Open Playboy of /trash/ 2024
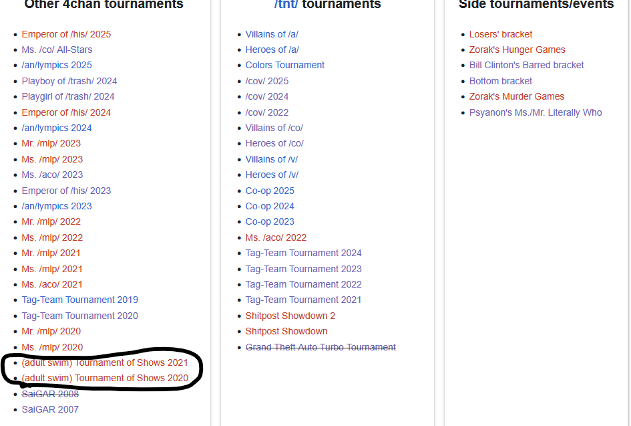 (69, 81)
